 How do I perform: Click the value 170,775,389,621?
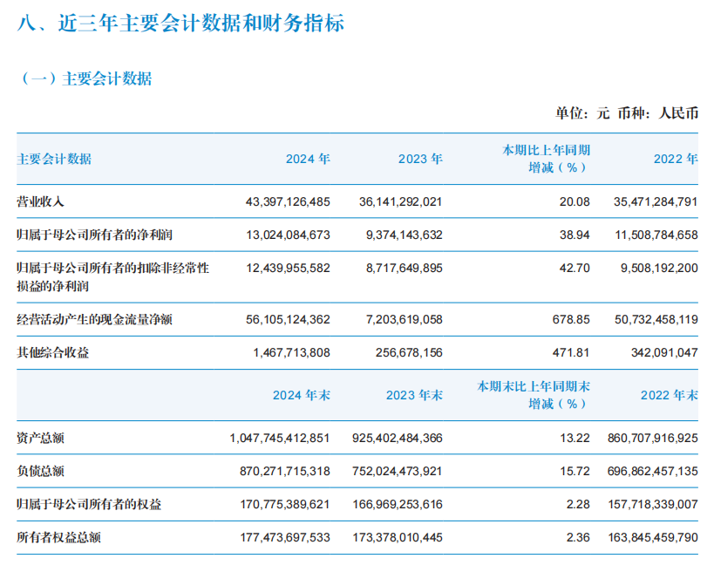click(285, 504)
